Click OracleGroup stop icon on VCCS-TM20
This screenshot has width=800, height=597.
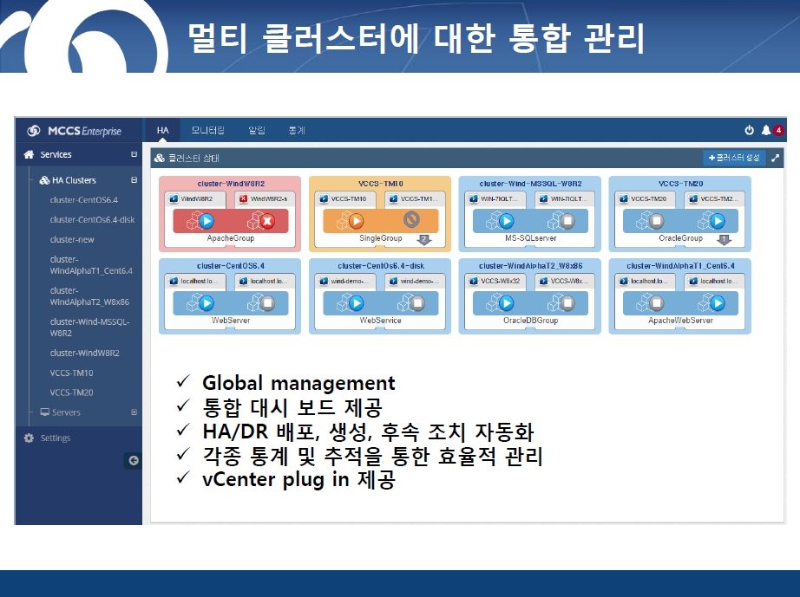pos(656,221)
